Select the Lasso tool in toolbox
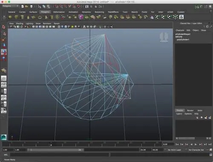 [x=4, y=34]
